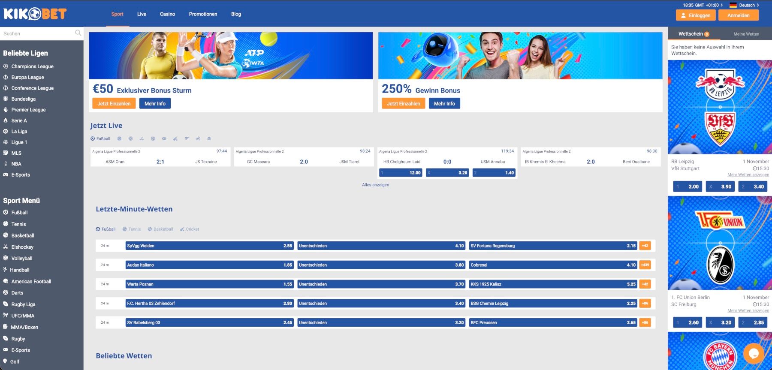Viewport: 772px width, 370px height.
Task: Click the KikoBet logo
Action: click(x=35, y=14)
